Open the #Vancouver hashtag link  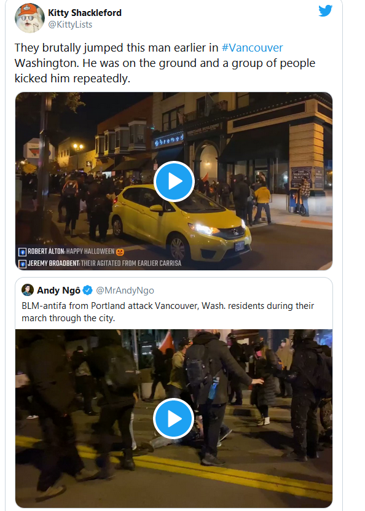252,47
